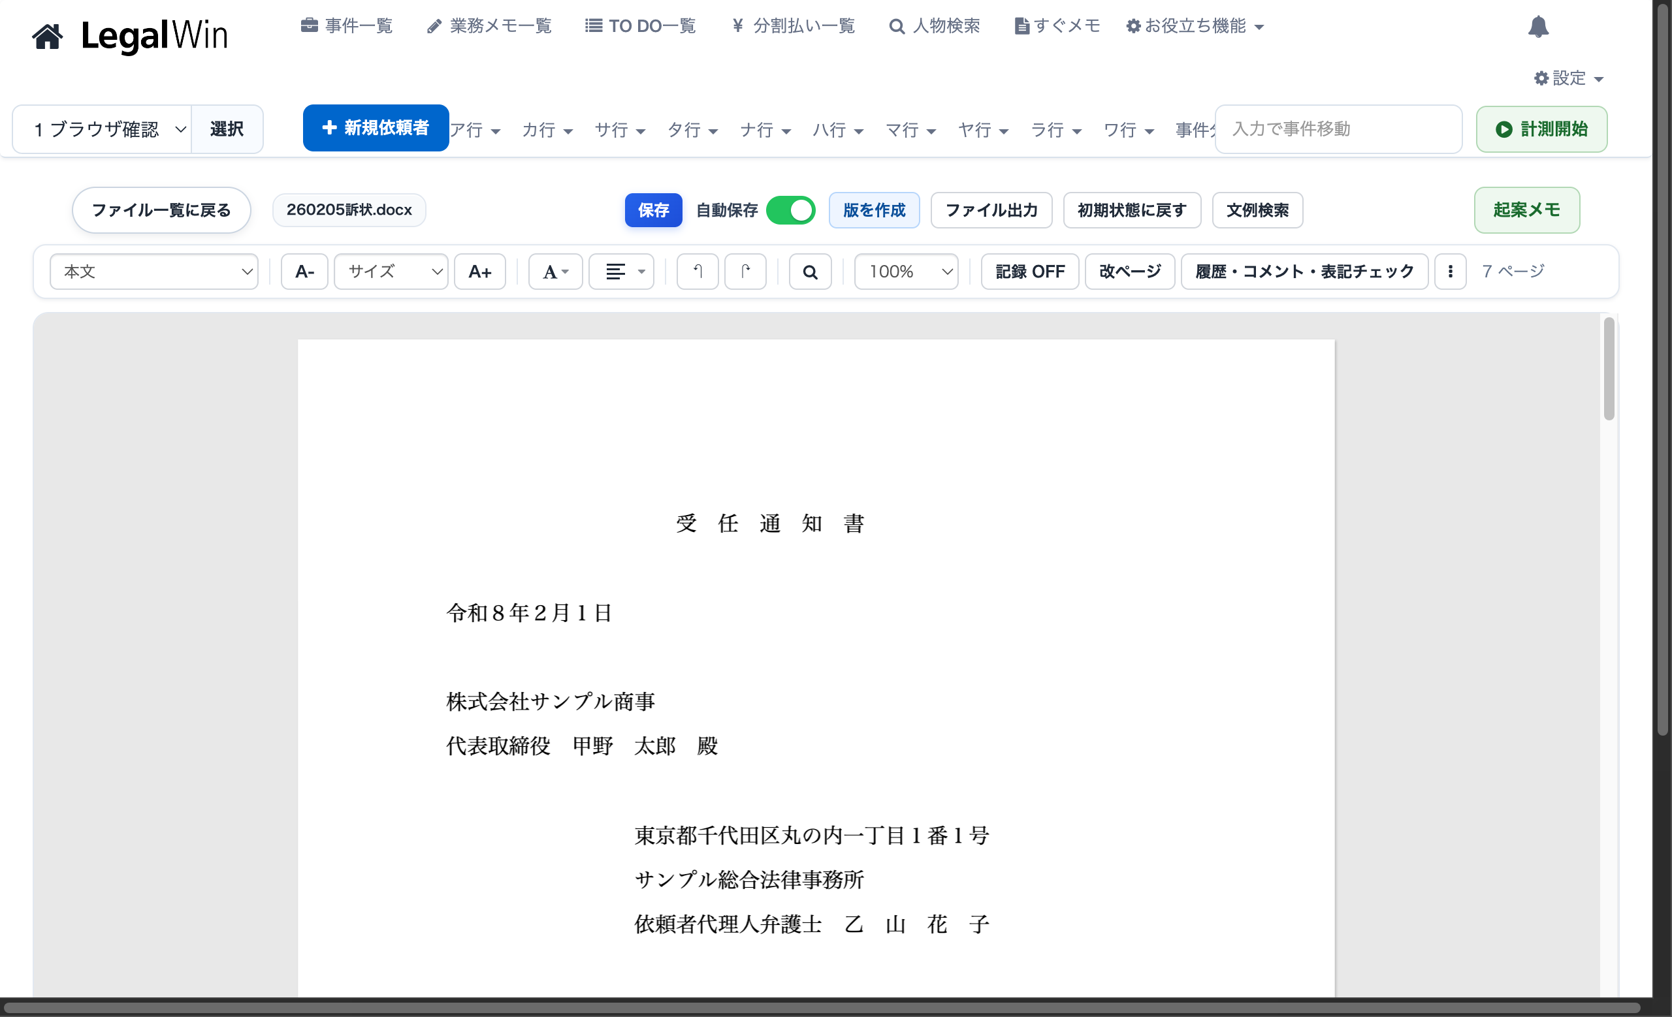Expand the ワ行 client list
Viewport: 1672px width, 1017px height.
(1129, 129)
